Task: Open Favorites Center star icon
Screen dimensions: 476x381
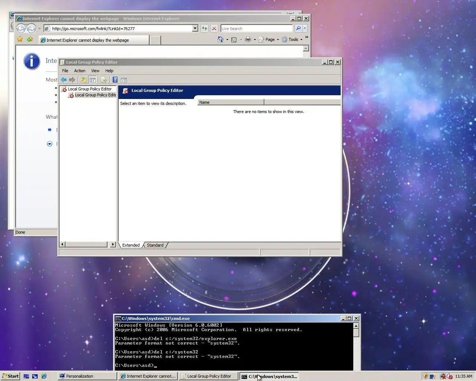Action: pyautogui.click(x=20, y=39)
